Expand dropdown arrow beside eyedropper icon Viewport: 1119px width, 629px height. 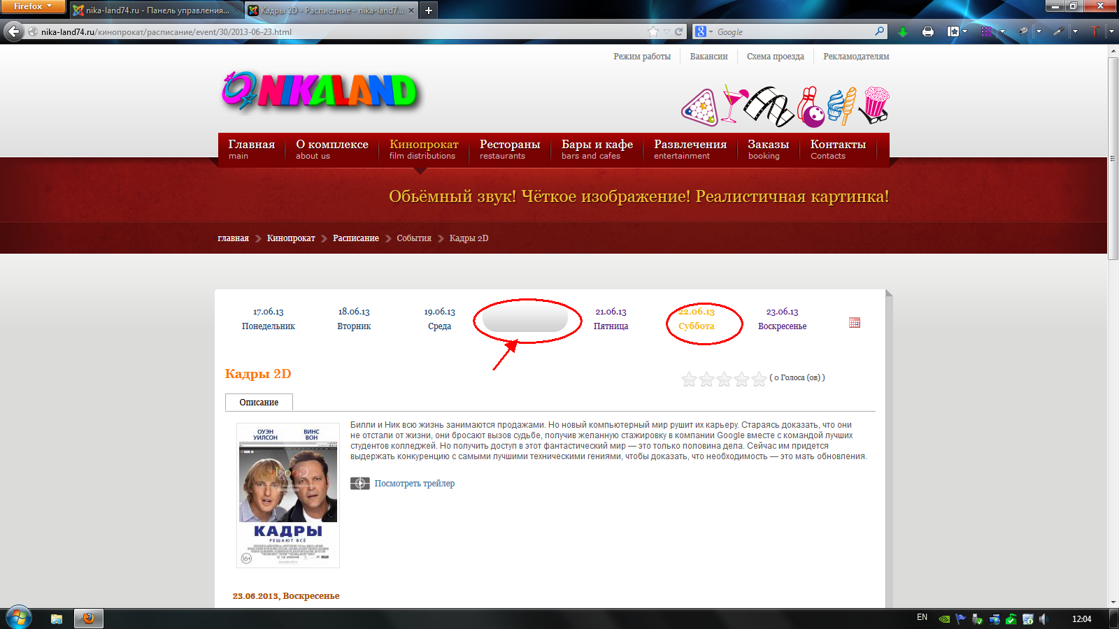click(1075, 31)
